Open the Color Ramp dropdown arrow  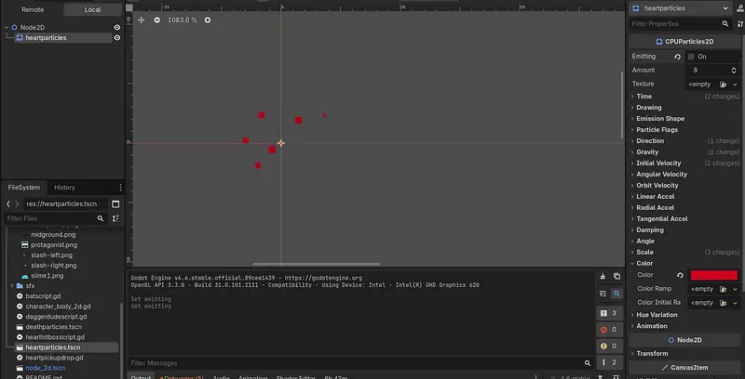pos(737,289)
